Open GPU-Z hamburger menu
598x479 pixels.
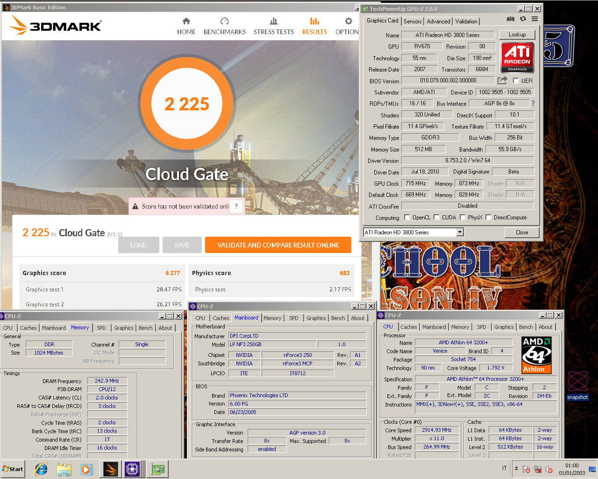534,19
